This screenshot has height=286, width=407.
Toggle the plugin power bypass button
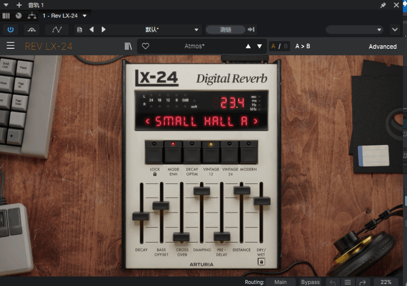pyautogui.click(x=10, y=29)
